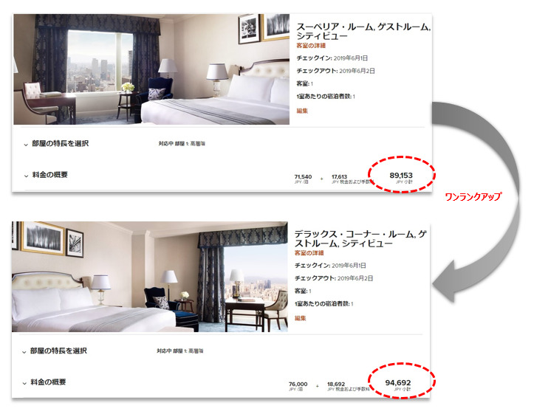The image size is (534, 414).
Task: Click the スーペリア・ルーム room title
Action: pyautogui.click(x=363, y=31)
